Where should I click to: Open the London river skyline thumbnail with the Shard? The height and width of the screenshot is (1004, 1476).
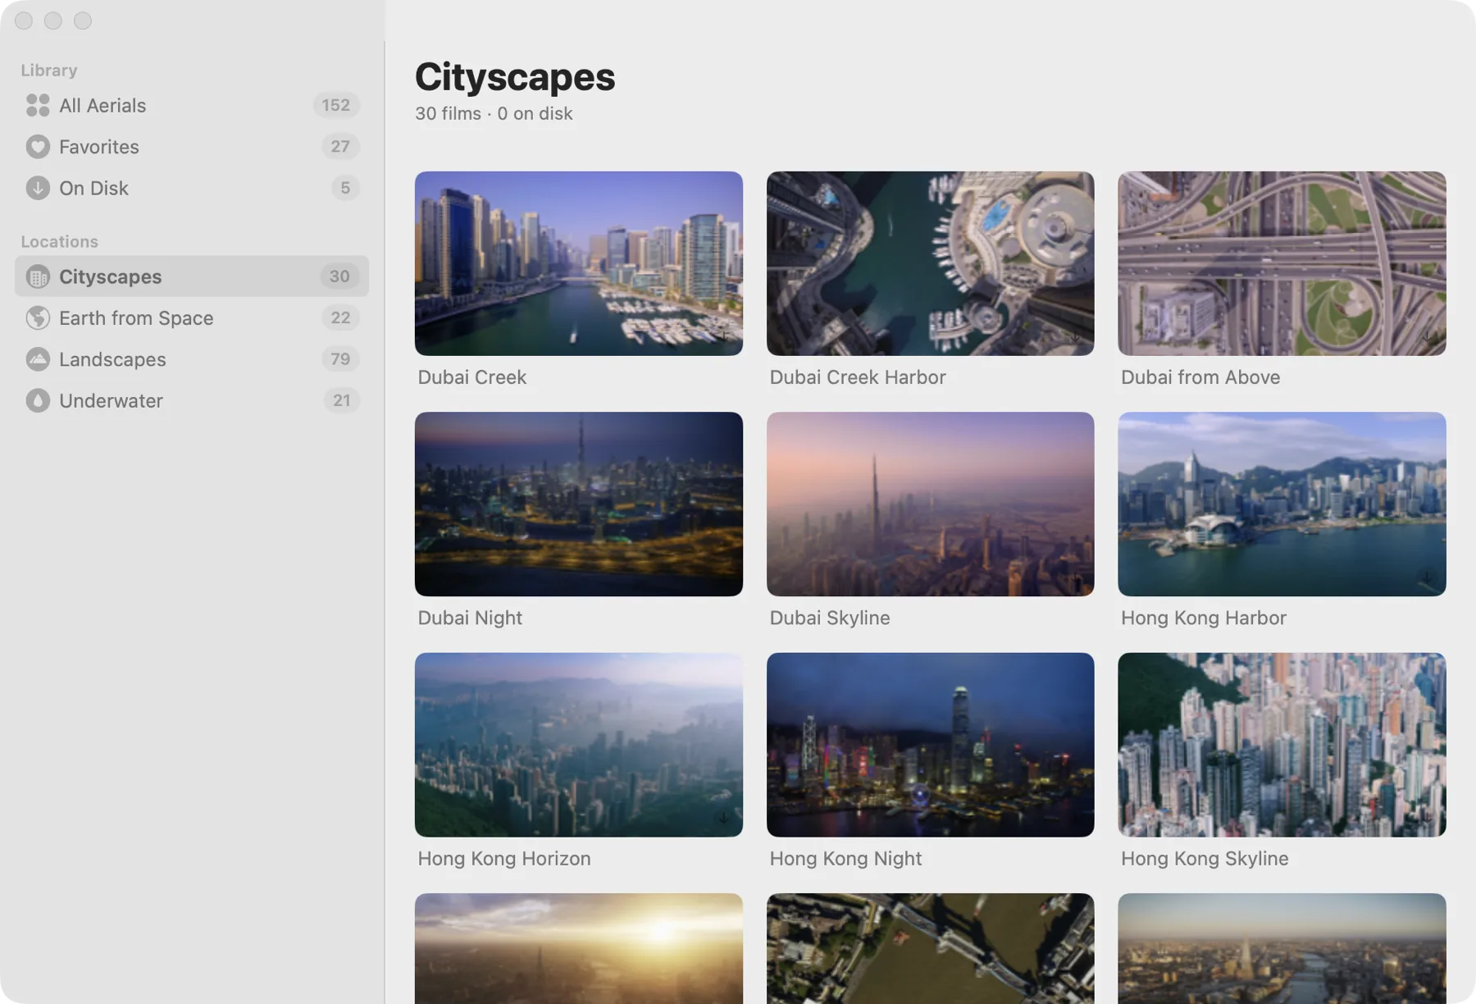(1282, 948)
